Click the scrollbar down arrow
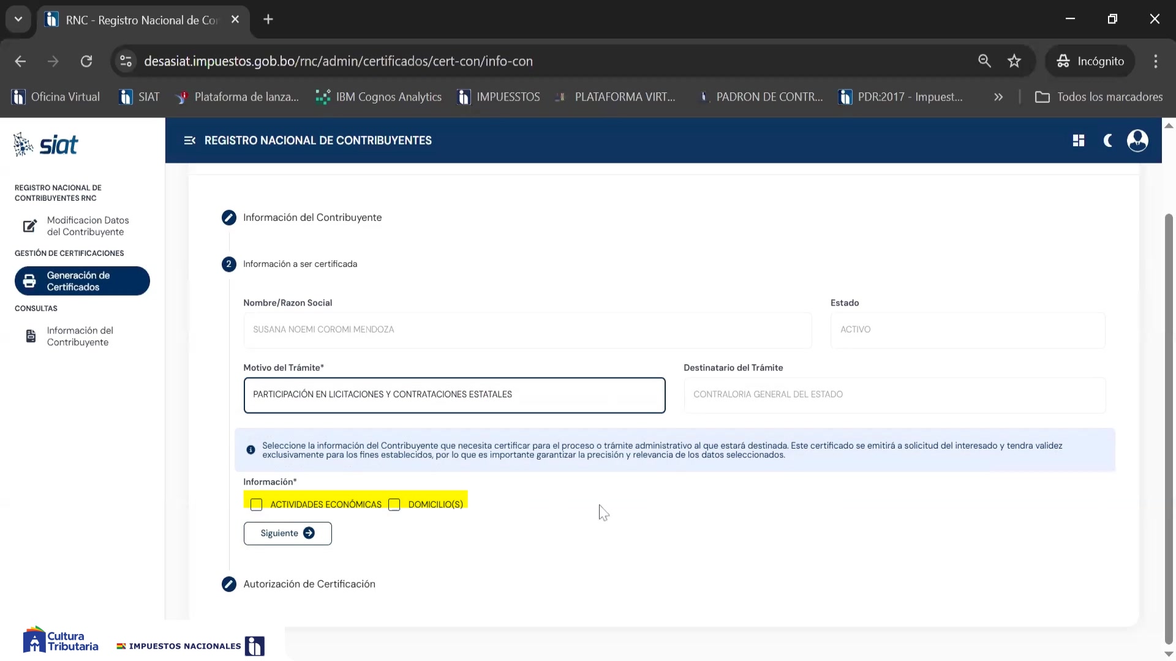Image resolution: width=1176 pixels, height=661 pixels. (x=1169, y=654)
